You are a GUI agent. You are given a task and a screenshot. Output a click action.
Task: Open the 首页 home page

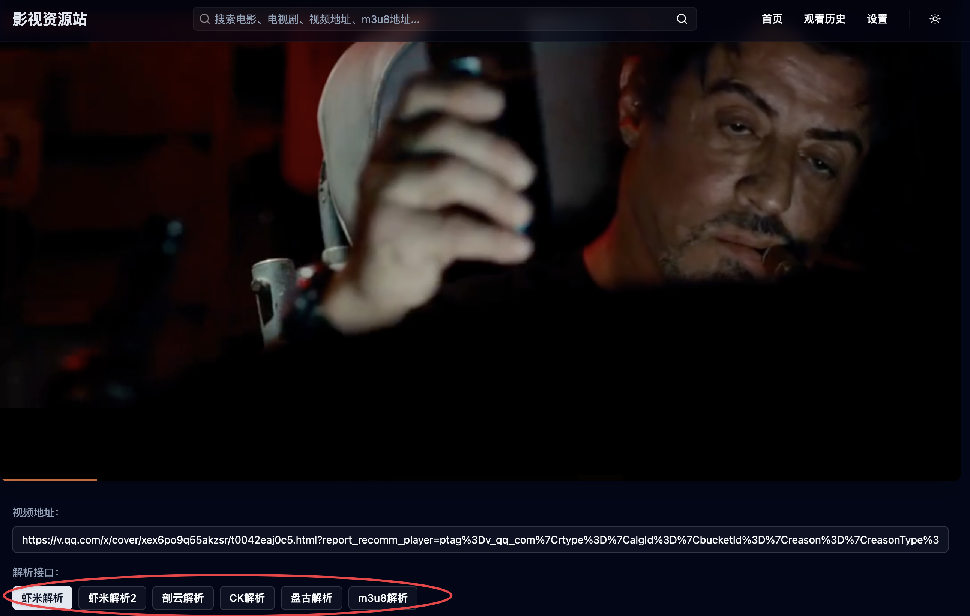[x=772, y=19]
